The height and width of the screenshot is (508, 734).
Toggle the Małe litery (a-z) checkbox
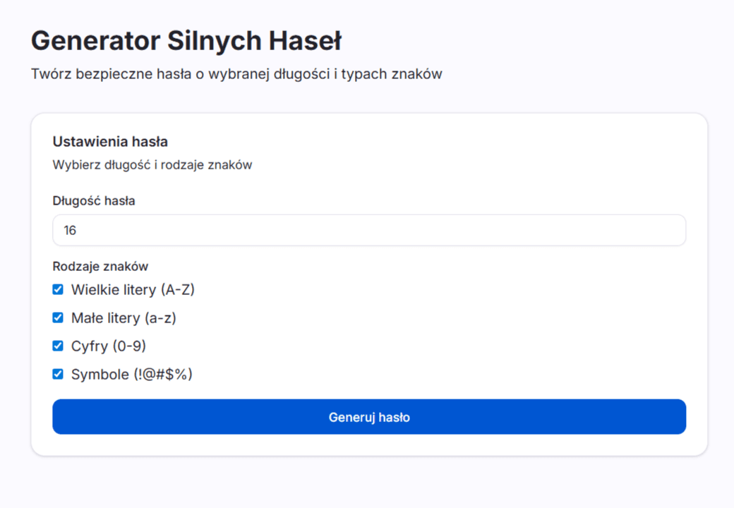click(x=58, y=317)
